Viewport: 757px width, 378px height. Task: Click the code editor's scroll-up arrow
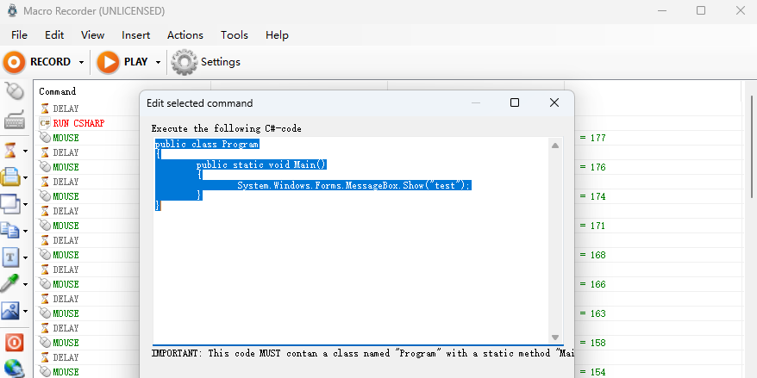coord(555,146)
